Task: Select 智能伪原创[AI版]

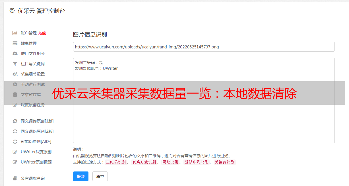Action: pyautogui.click(x=36, y=142)
